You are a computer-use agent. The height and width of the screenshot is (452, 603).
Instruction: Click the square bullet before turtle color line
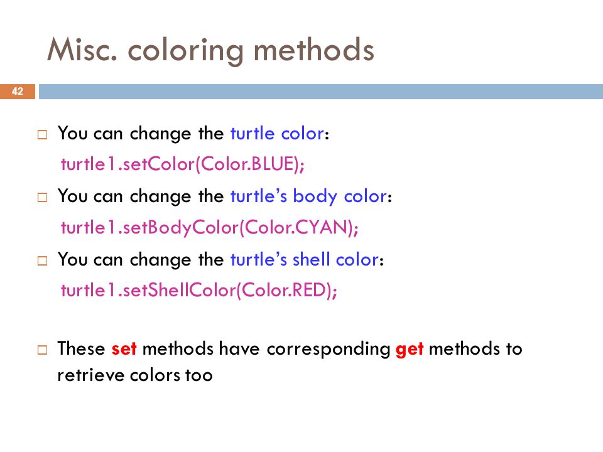[42, 134]
